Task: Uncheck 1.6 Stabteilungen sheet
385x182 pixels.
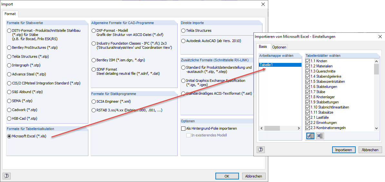Action: [x=308, y=87]
